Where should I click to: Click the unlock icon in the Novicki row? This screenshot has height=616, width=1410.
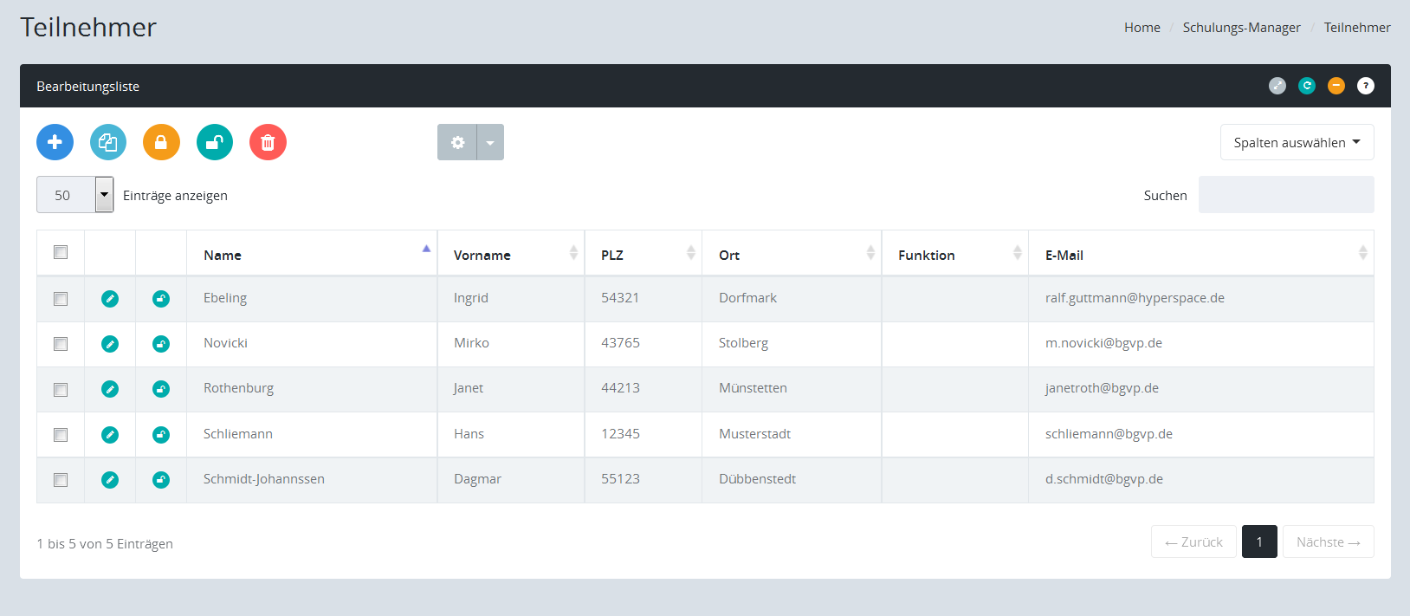click(x=161, y=344)
